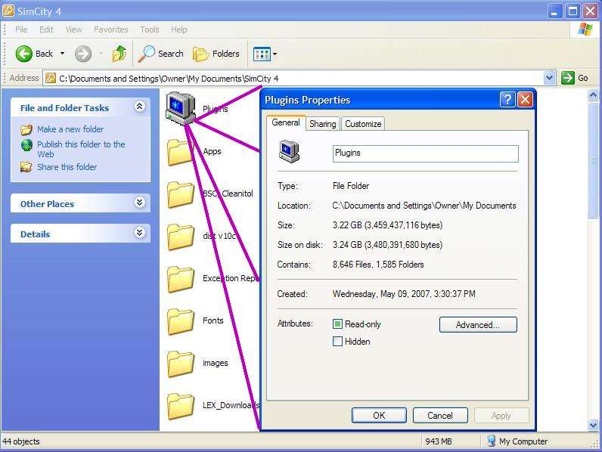
Task: Enable the Hidden attribute checkbox
Action: point(337,341)
